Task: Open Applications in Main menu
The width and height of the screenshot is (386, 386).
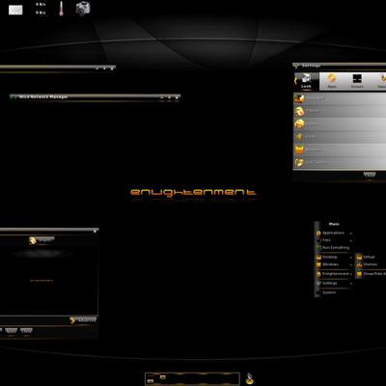Action: (x=333, y=233)
